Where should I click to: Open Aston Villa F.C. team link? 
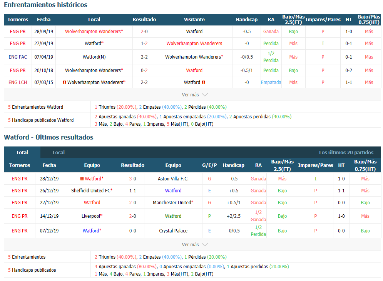click(173, 179)
